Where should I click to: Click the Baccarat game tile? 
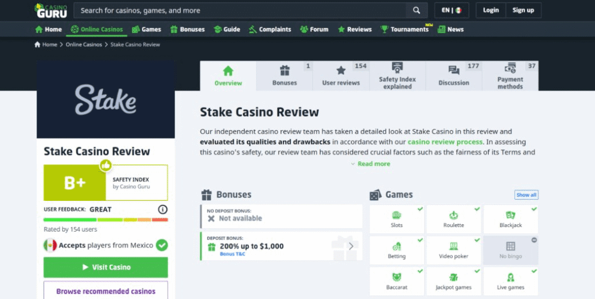point(396,282)
